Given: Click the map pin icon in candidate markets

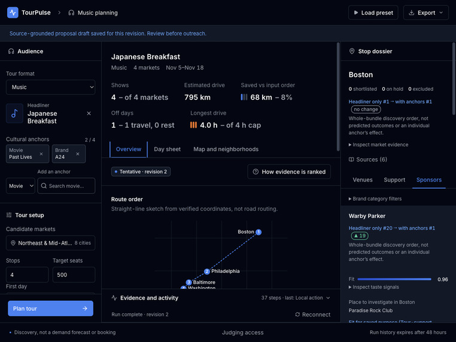Looking at the screenshot, I should coord(13,243).
